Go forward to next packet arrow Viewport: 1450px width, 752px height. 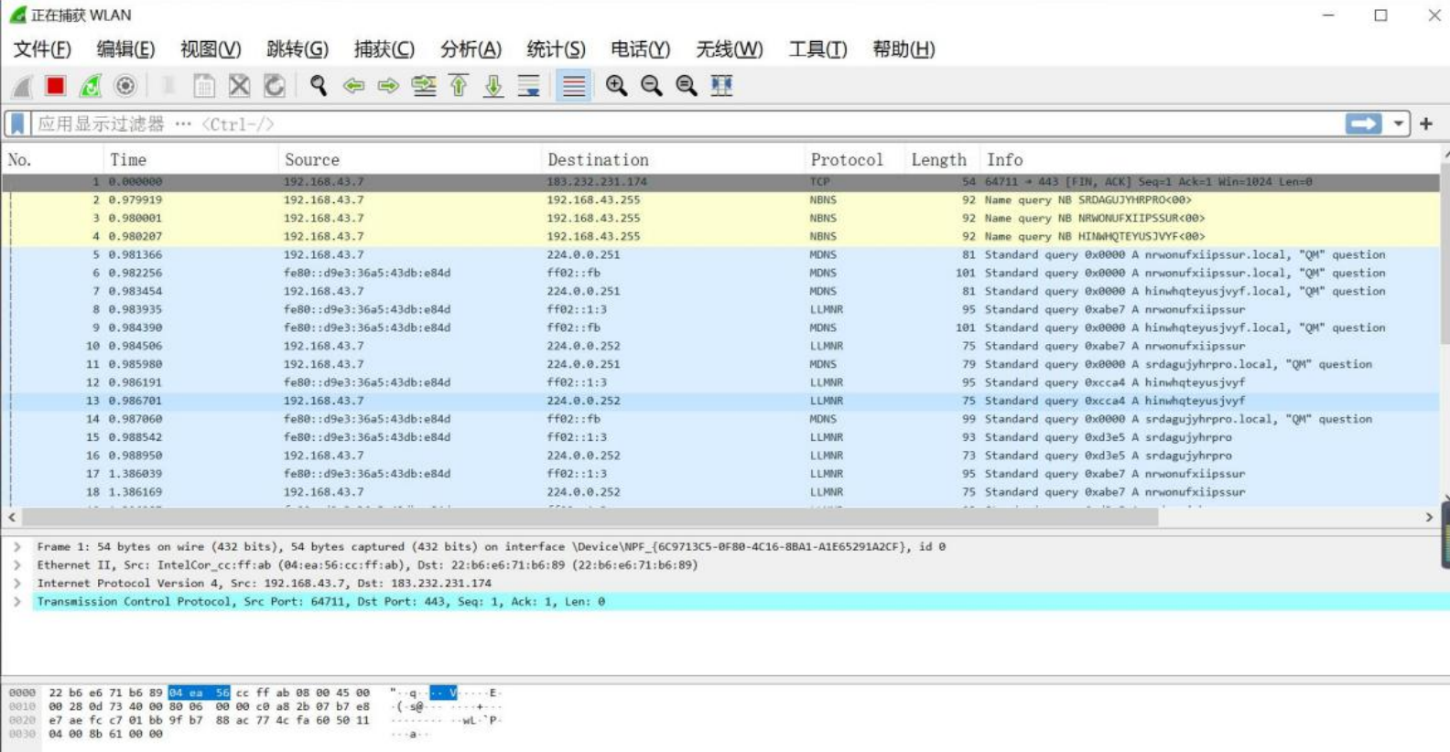[388, 86]
